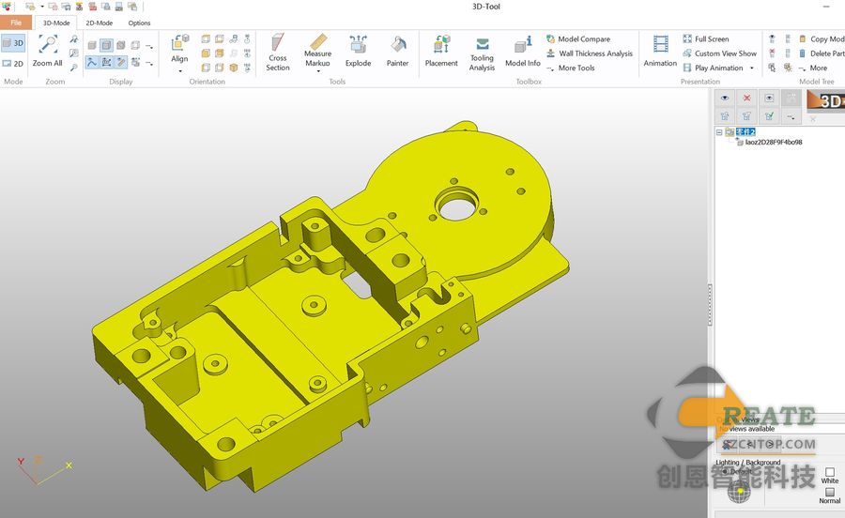Enter Full Screen presentation
Viewport: 845px width, 518px height.
[x=705, y=38]
